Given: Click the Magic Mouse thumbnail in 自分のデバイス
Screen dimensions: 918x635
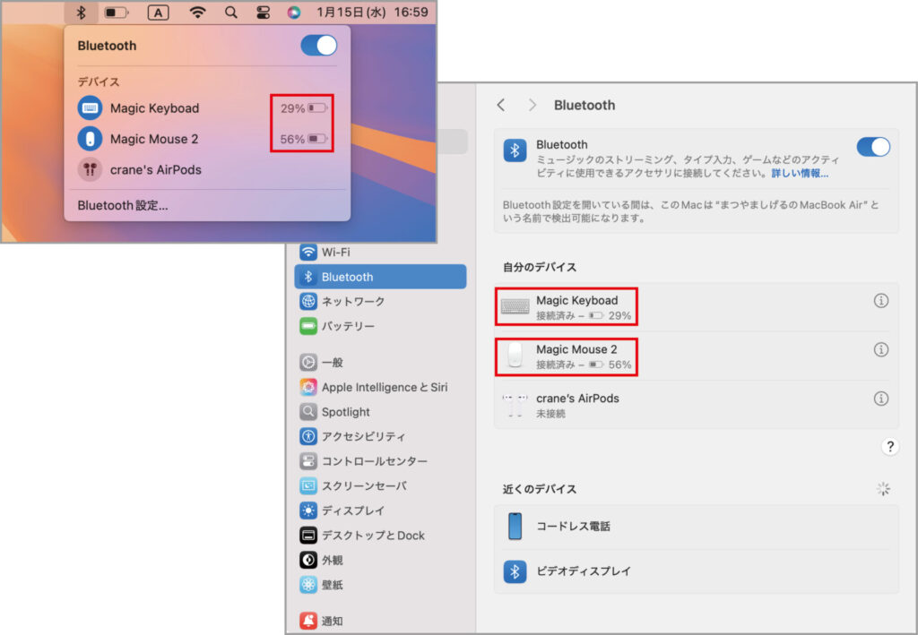Looking at the screenshot, I should point(515,355).
